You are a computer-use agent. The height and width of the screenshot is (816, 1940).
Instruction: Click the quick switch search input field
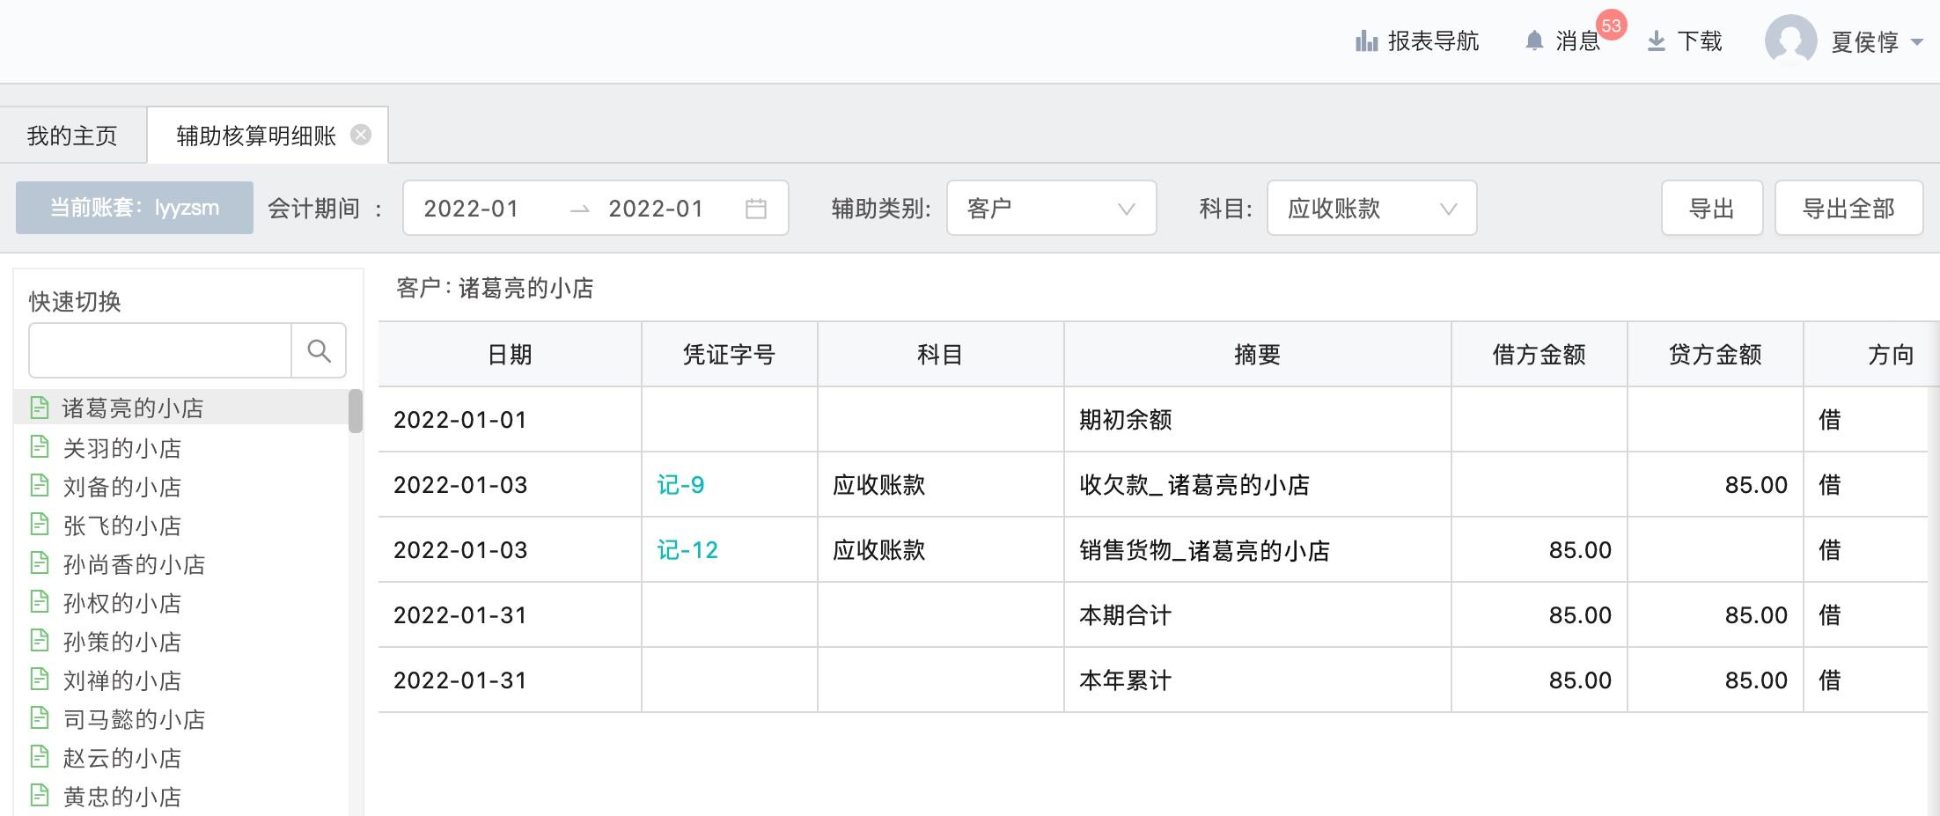tap(160, 351)
